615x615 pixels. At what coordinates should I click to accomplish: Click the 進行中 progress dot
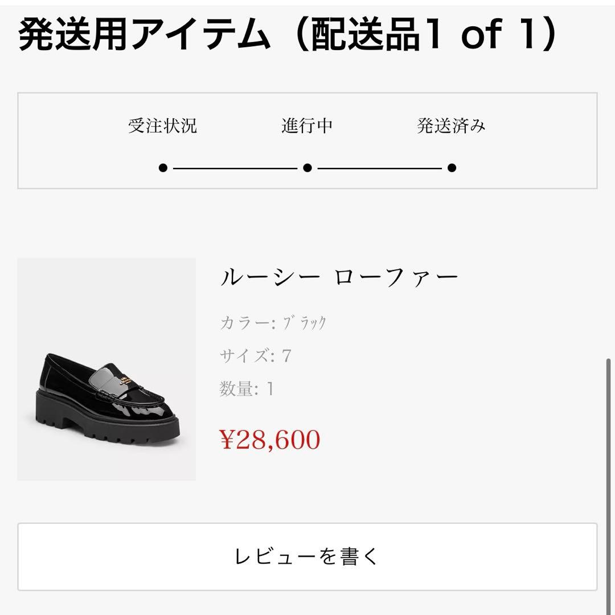308,167
